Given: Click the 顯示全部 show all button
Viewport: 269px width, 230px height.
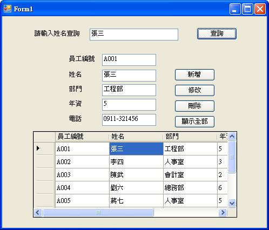Looking at the screenshot, I should click(x=194, y=121).
